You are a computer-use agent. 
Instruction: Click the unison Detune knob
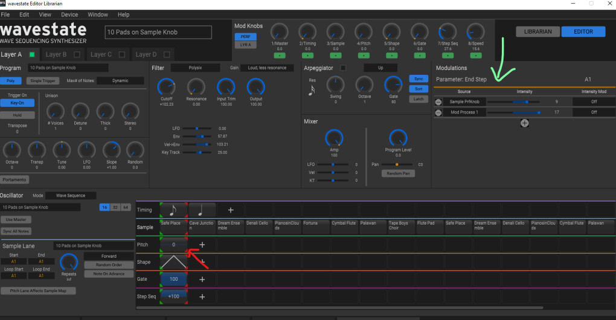80,112
